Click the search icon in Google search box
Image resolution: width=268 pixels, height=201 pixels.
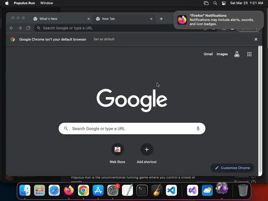pos(66,128)
